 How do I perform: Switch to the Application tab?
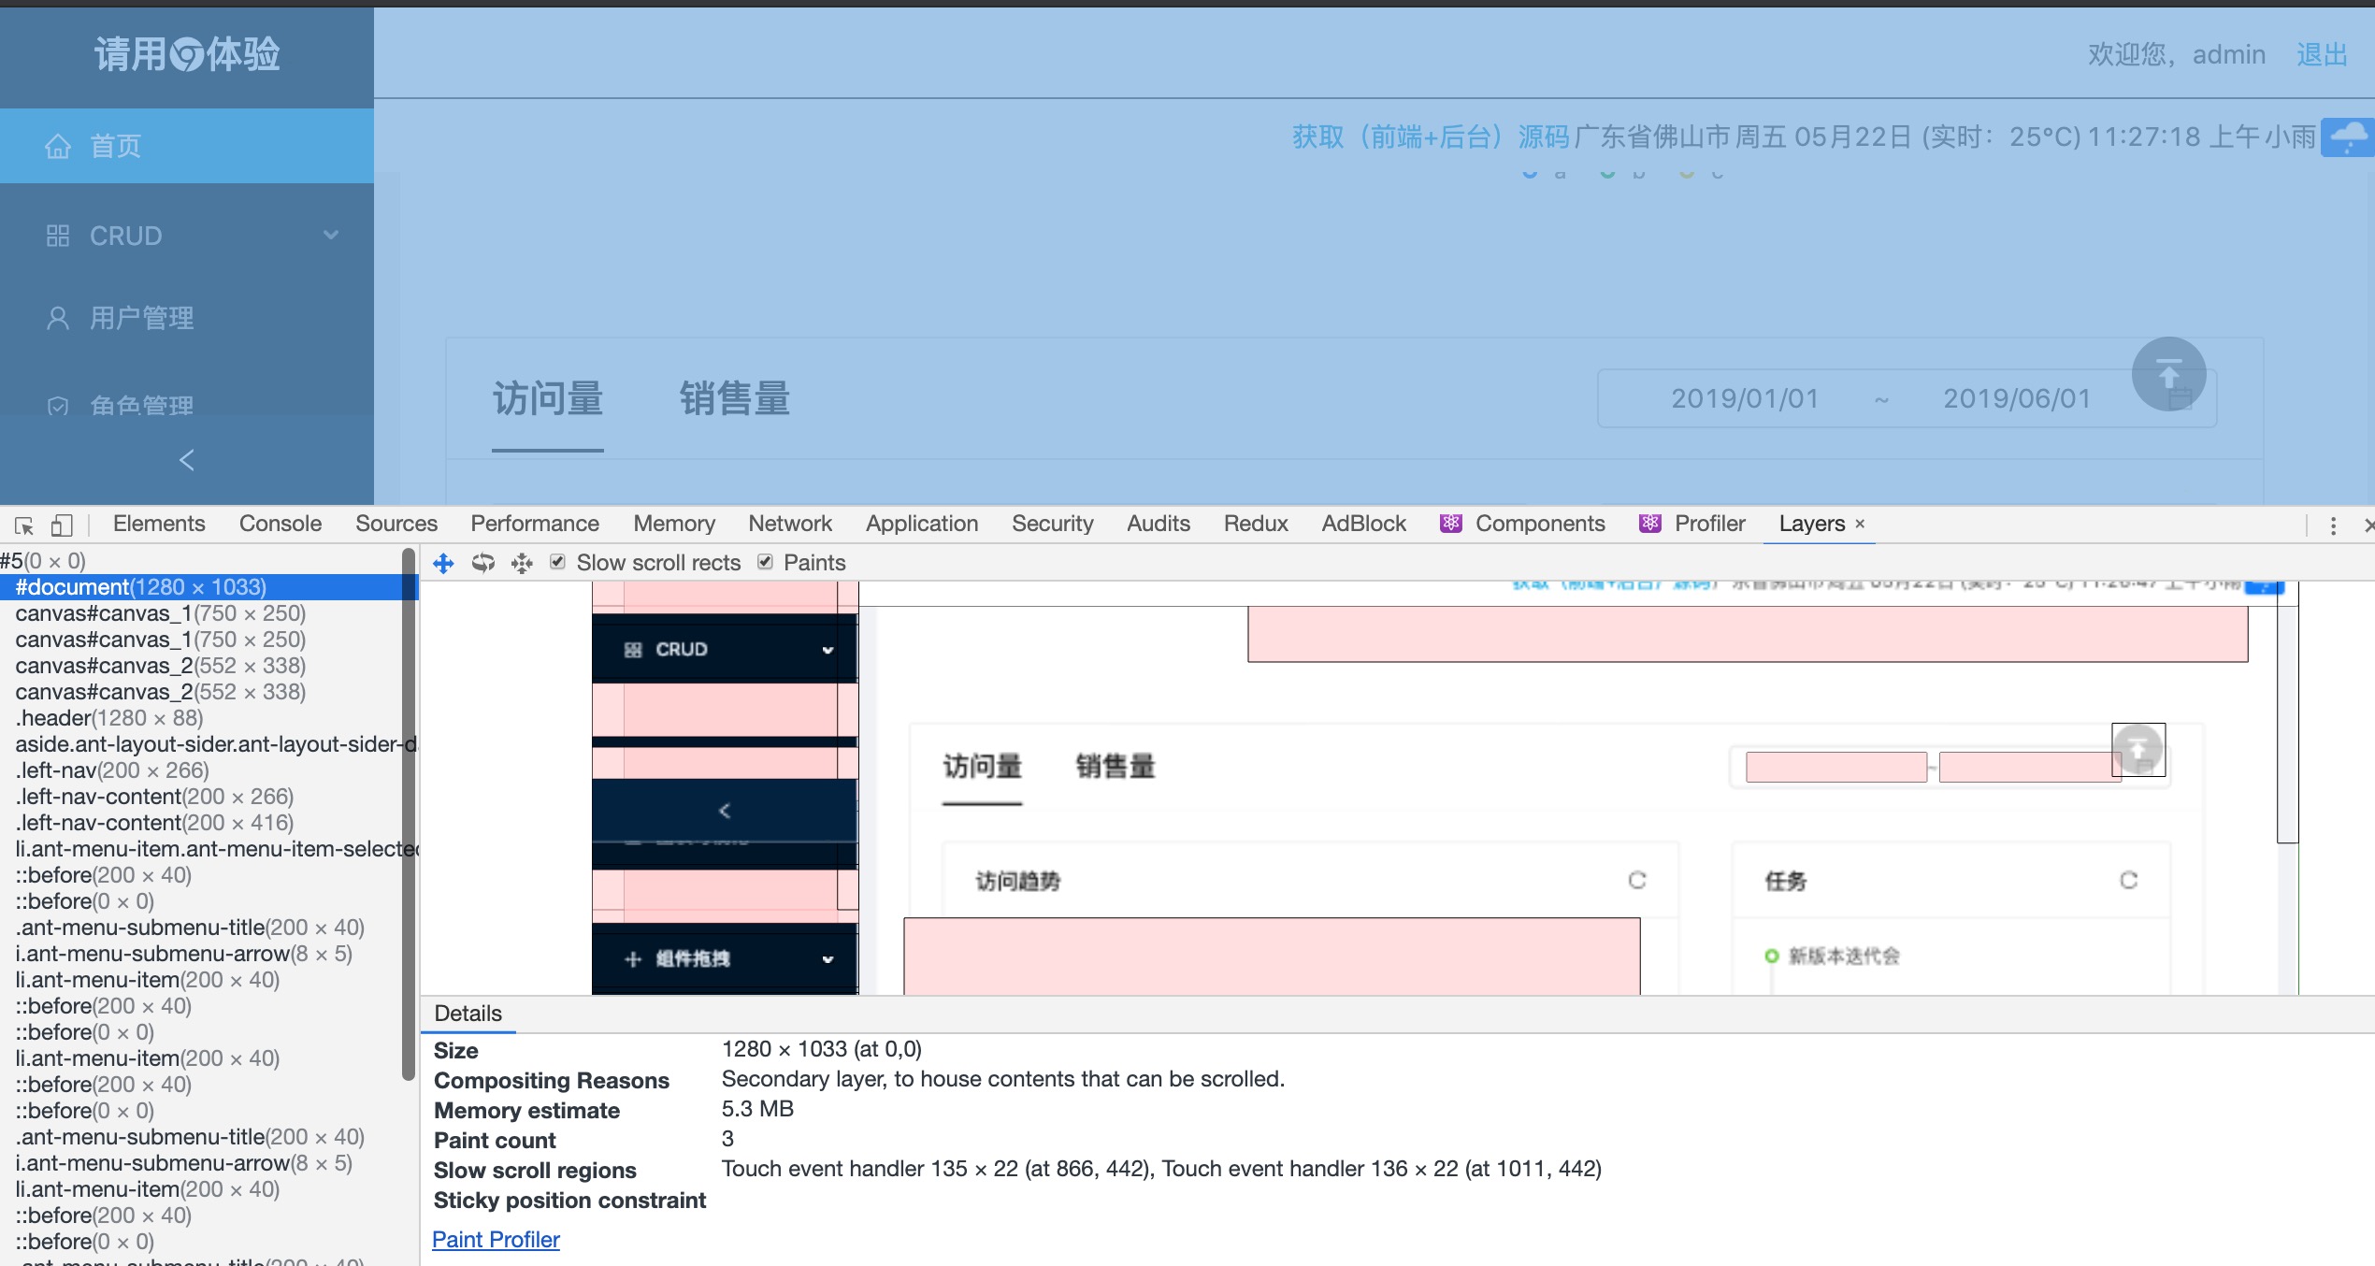pos(922,524)
